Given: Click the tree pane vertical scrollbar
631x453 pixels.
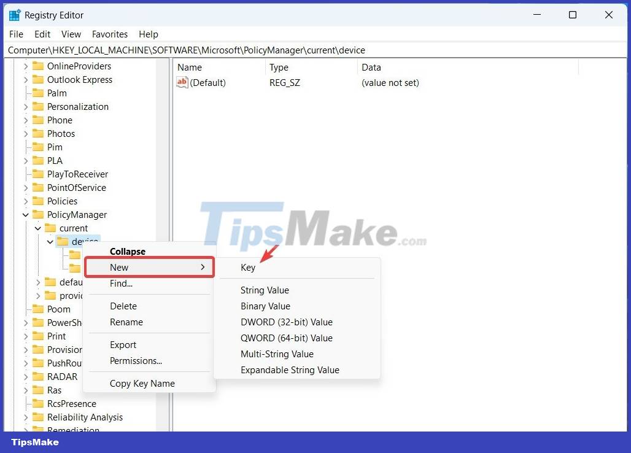Looking at the screenshot, I should point(163,244).
